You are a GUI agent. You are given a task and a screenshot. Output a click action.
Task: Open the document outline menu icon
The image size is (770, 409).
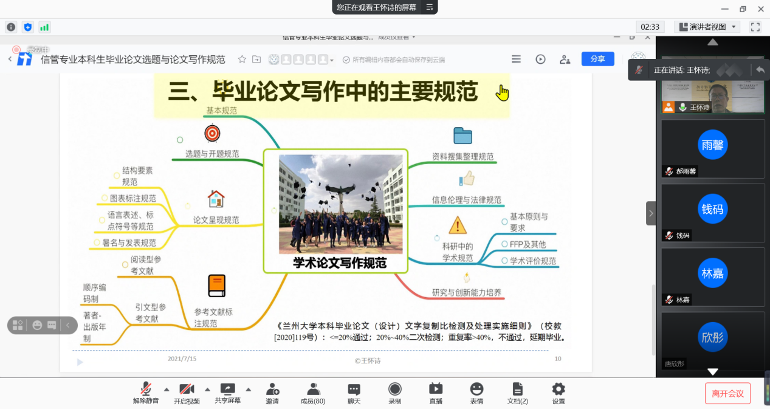(x=516, y=59)
